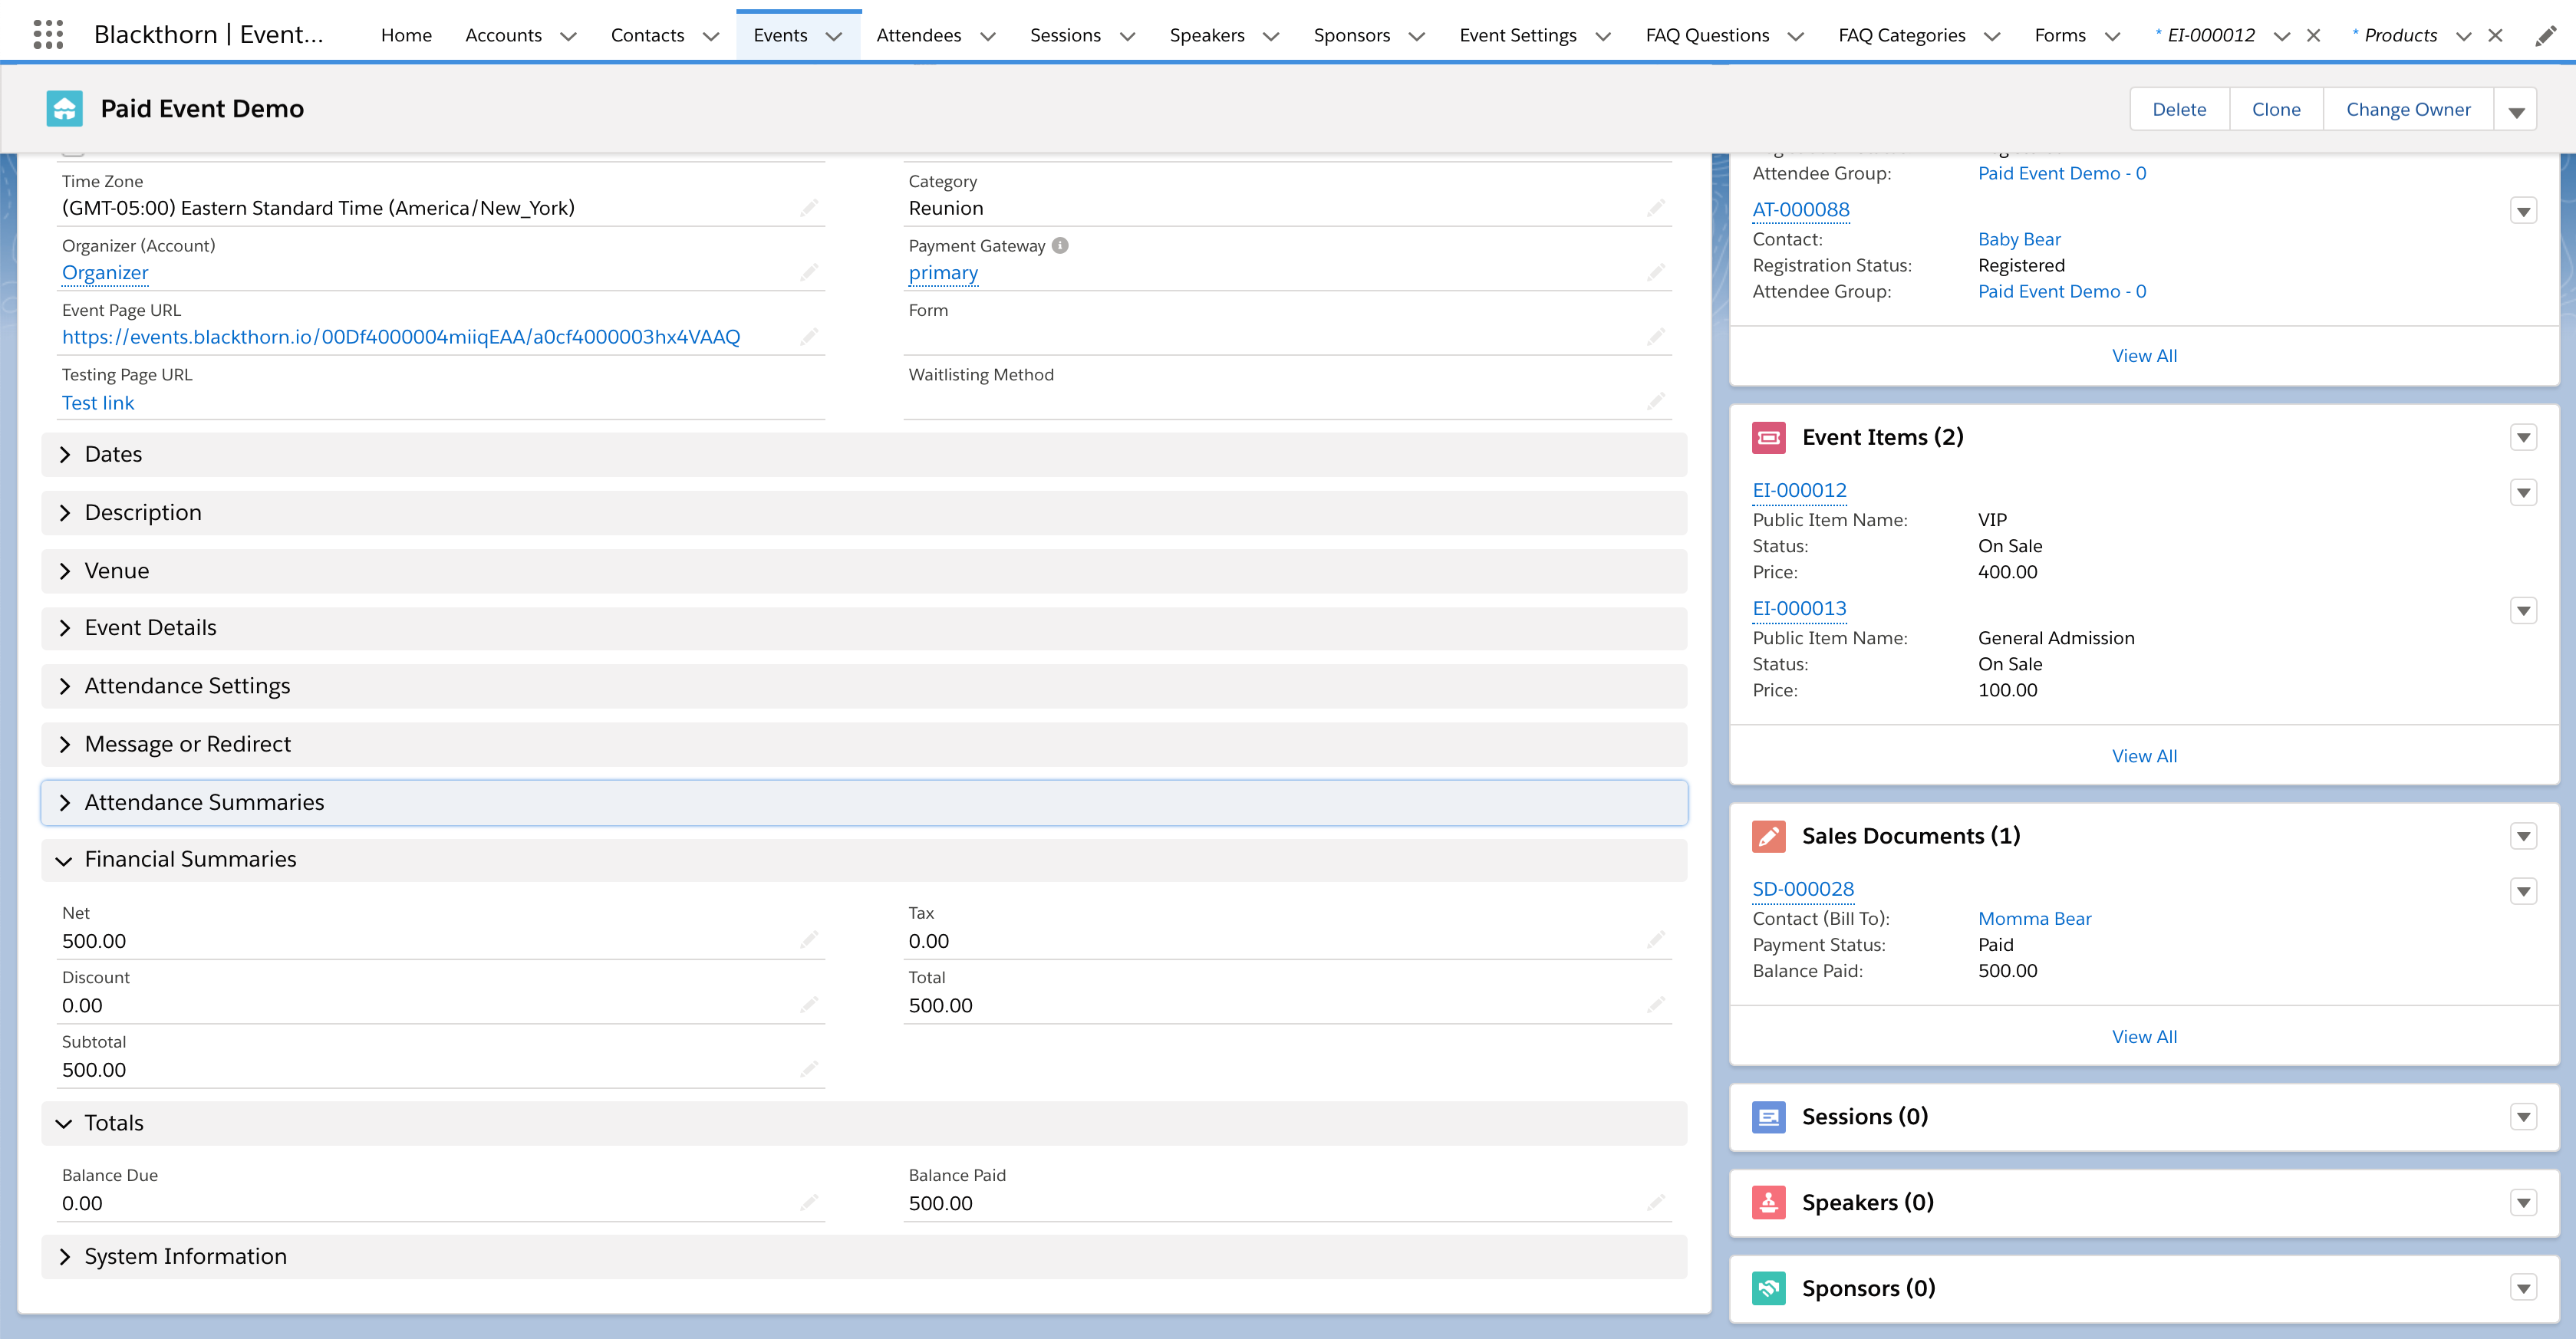This screenshot has height=1339, width=2576.
Task: Click the Event Items related list icon
Action: pos(1768,437)
